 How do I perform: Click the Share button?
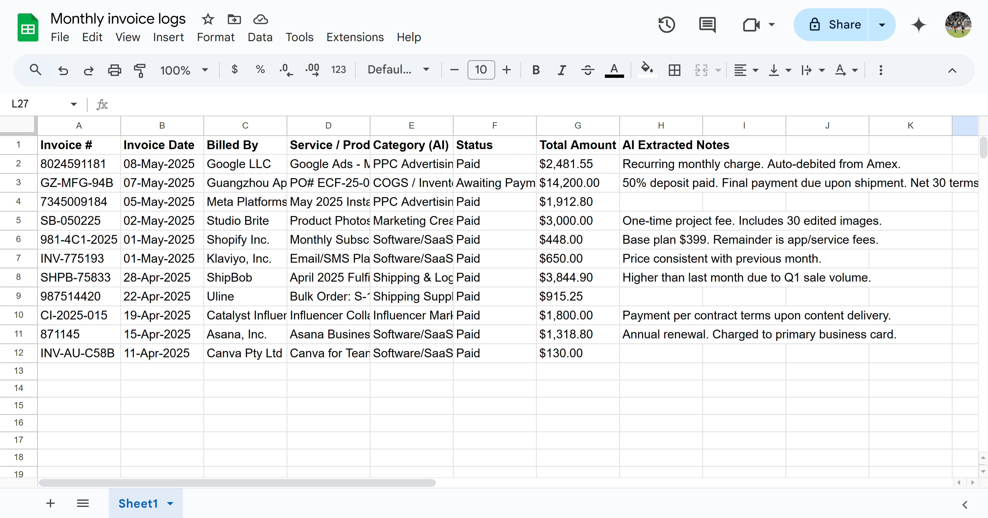pyautogui.click(x=831, y=25)
